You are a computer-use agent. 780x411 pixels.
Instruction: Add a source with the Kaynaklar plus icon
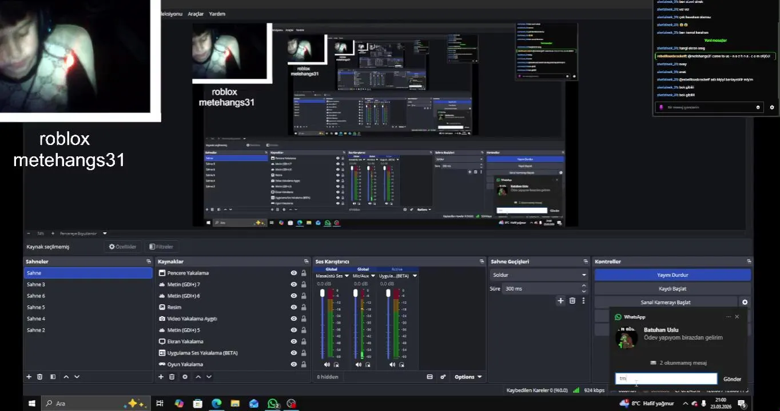[161, 377]
